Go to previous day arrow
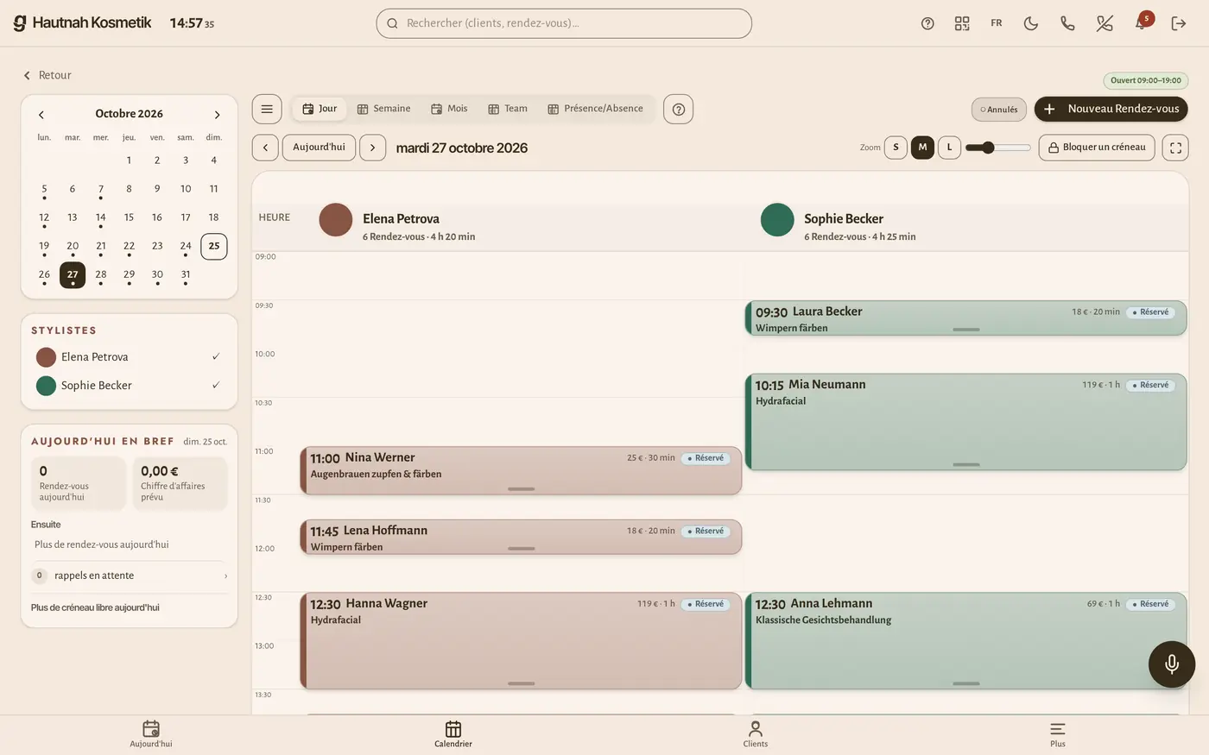Image resolution: width=1209 pixels, height=755 pixels. (265, 148)
